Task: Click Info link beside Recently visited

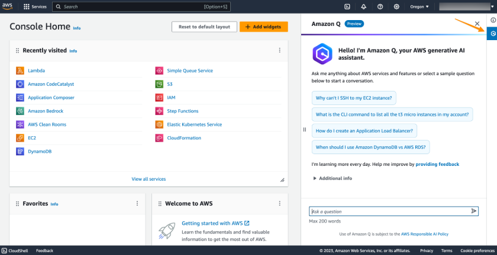Action: click(73, 51)
